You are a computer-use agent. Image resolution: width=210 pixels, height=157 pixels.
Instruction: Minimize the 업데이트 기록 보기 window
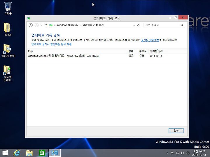click(x=170, y=18)
